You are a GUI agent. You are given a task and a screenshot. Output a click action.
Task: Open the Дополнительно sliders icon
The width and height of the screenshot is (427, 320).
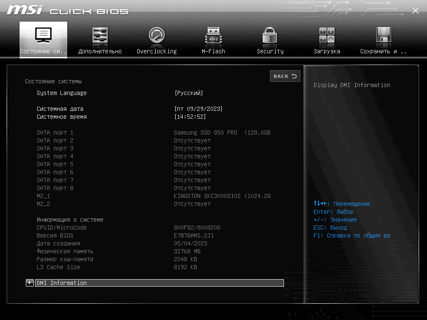pyautogui.click(x=100, y=35)
